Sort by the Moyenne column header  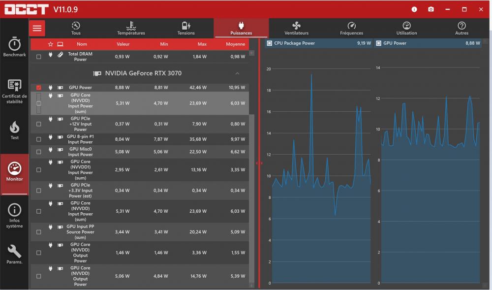pyautogui.click(x=235, y=44)
